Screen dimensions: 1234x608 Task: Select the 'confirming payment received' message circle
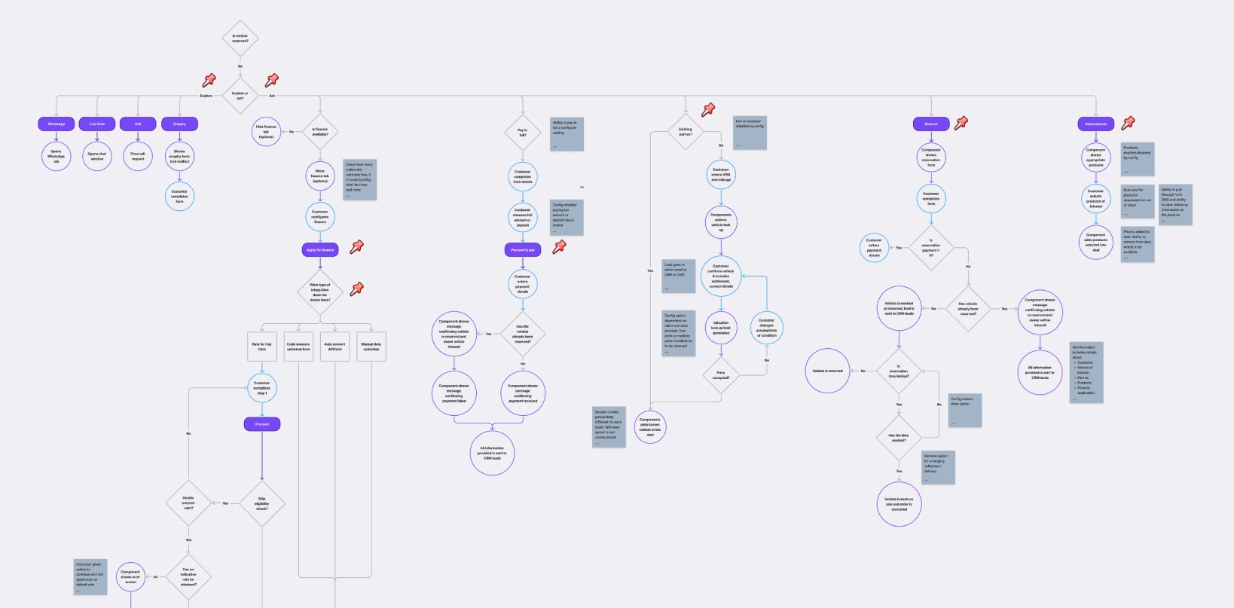point(523,393)
